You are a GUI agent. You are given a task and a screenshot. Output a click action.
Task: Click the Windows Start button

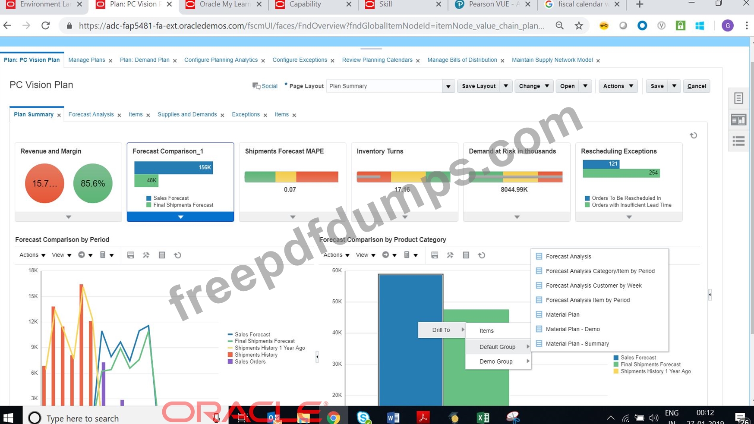click(8, 418)
